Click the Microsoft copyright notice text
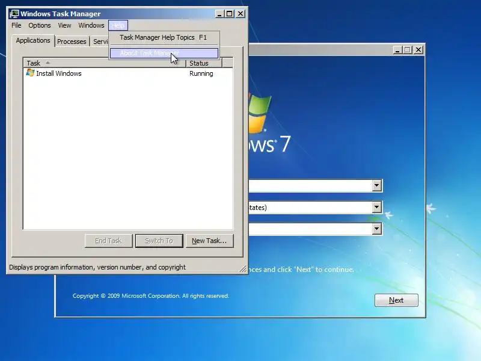This screenshot has height=361, width=481. point(151,296)
